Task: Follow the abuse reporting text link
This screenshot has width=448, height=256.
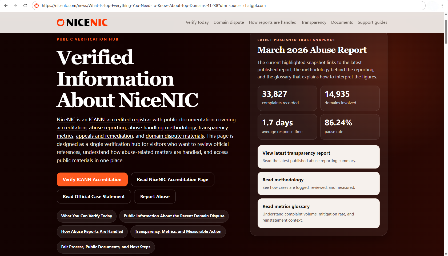Action: coord(107,128)
